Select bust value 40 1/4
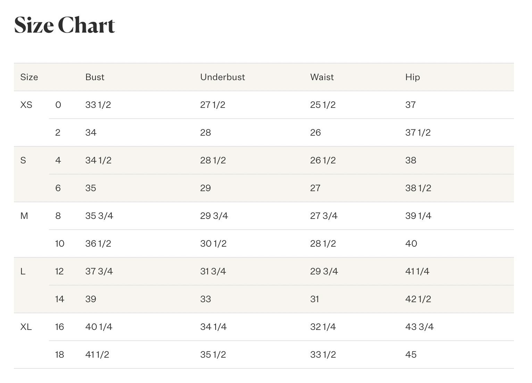532x383 pixels. (x=99, y=327)
